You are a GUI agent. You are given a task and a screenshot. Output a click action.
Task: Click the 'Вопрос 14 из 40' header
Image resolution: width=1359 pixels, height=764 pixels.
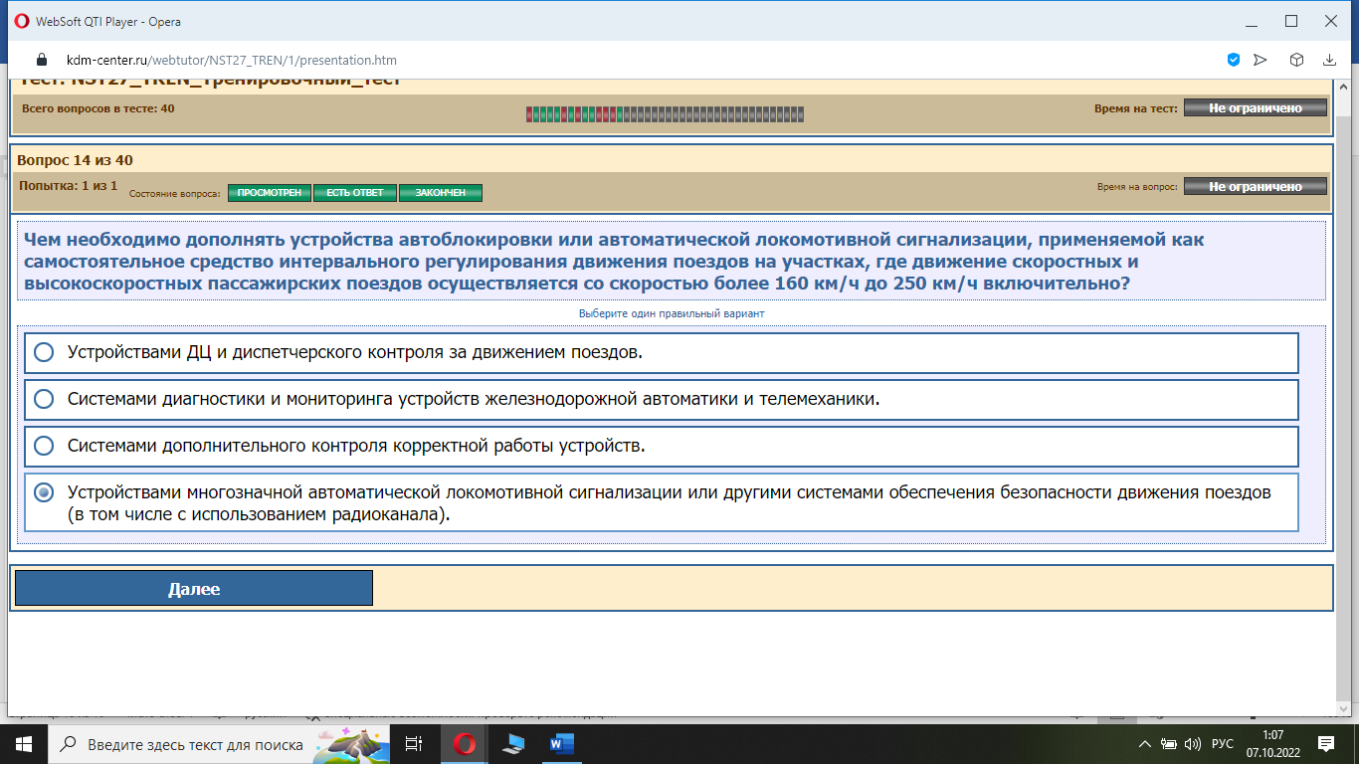(75, 160)
